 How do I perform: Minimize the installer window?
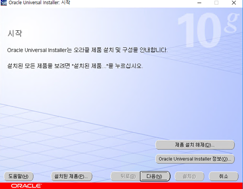(x=199, y=3)
